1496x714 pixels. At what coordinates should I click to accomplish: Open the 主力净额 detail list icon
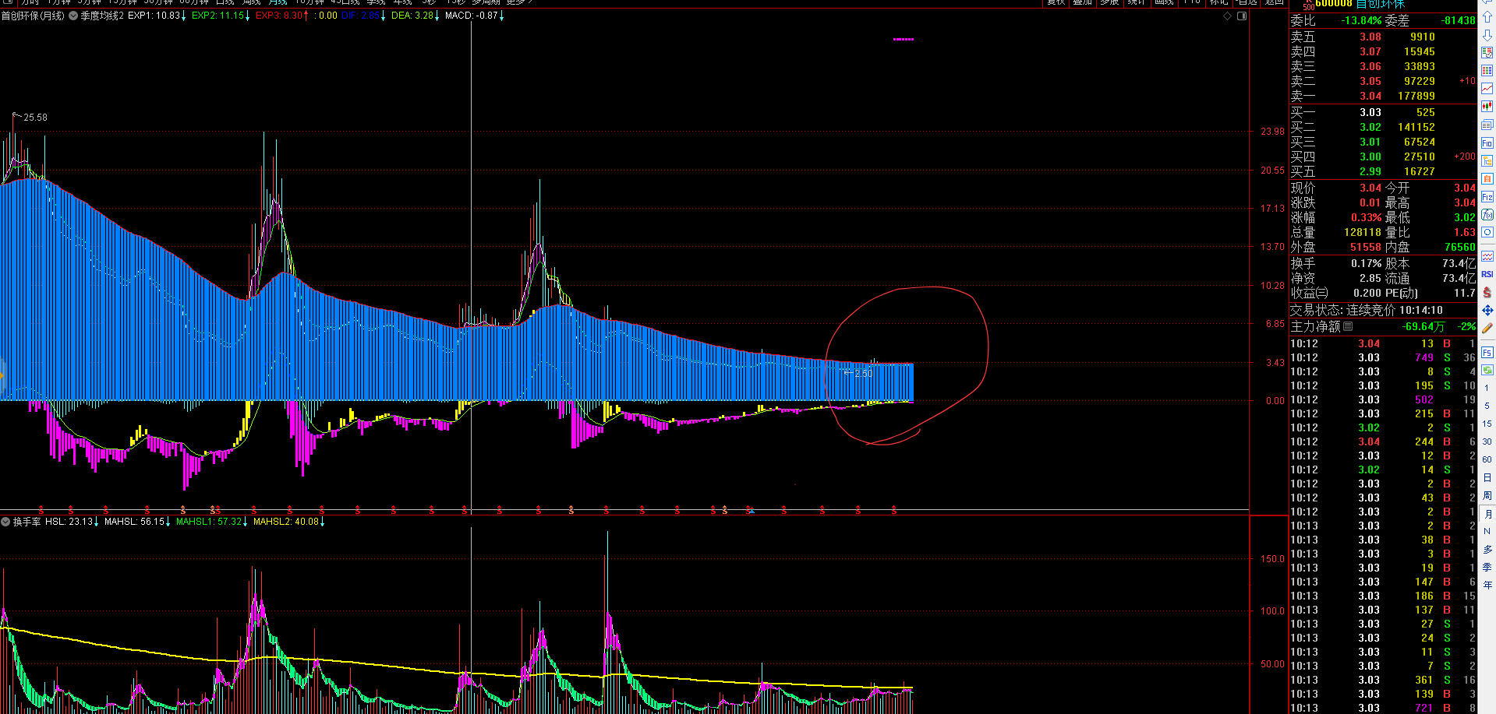1348,327
